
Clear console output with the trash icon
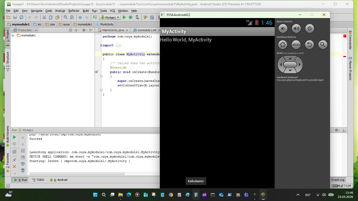(x=23, y=170)
